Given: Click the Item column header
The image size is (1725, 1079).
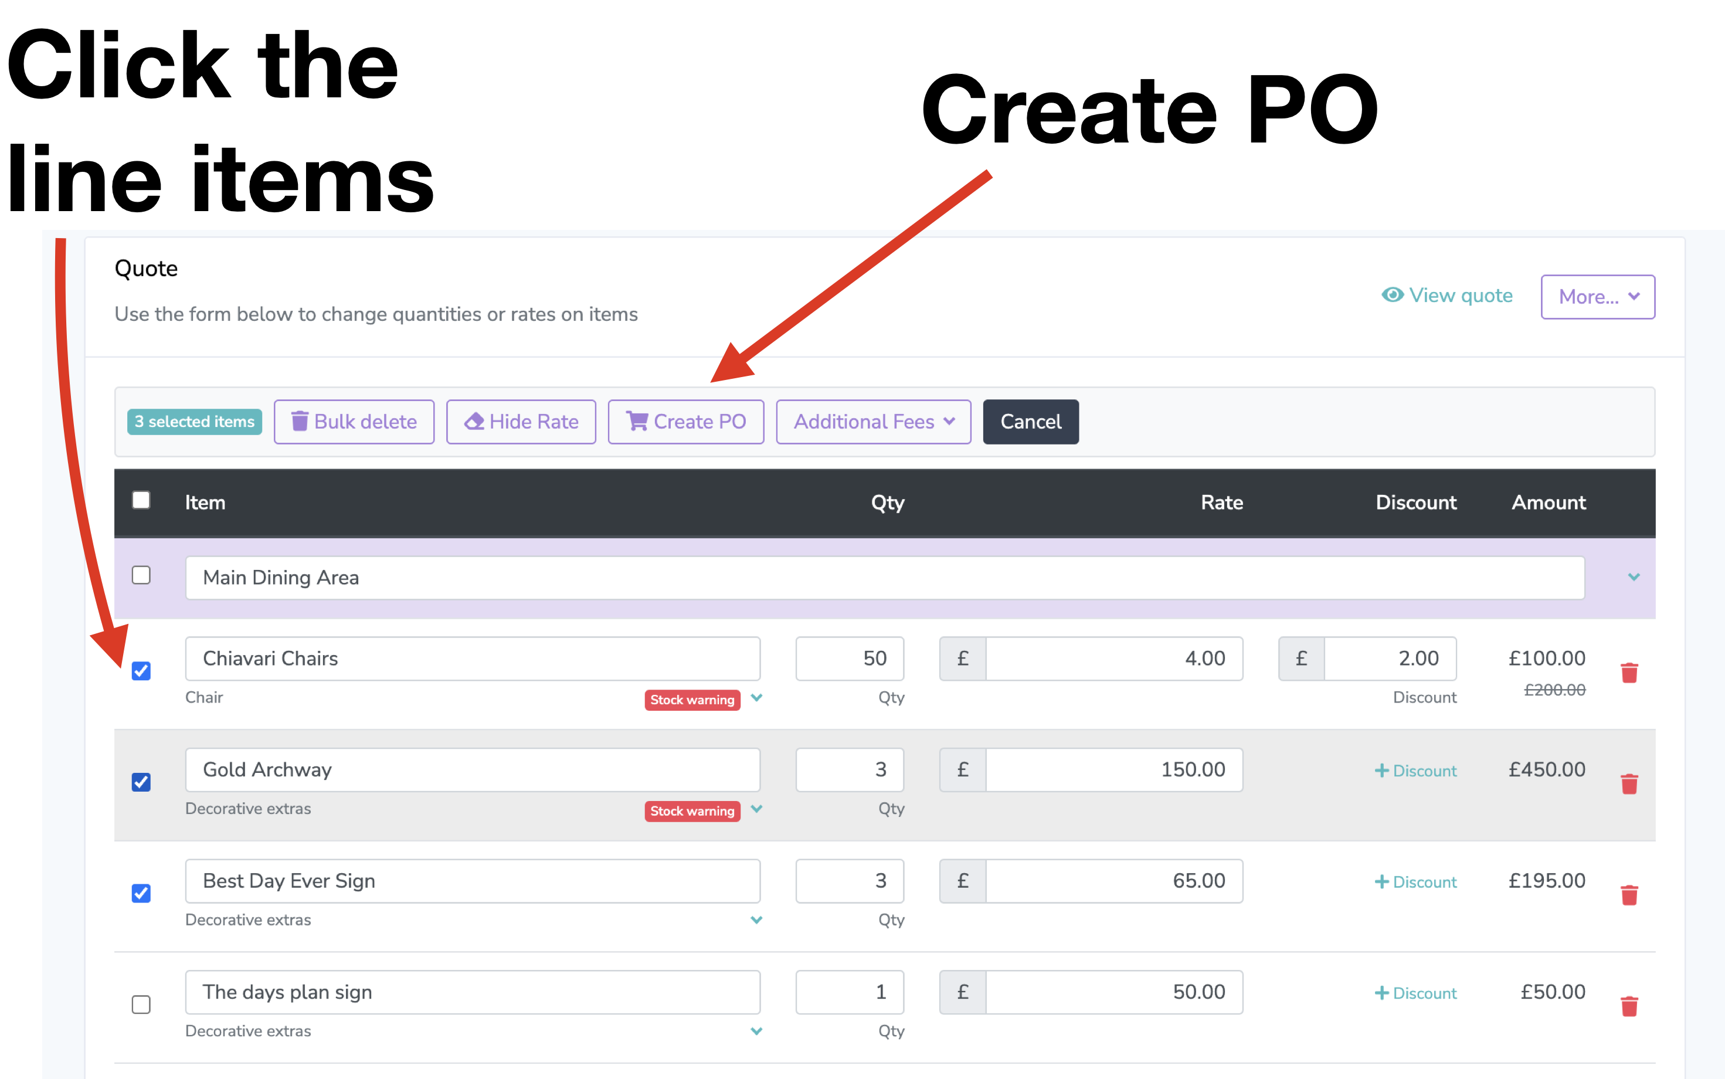Looking at the screenshot, I should coord(205,503).
